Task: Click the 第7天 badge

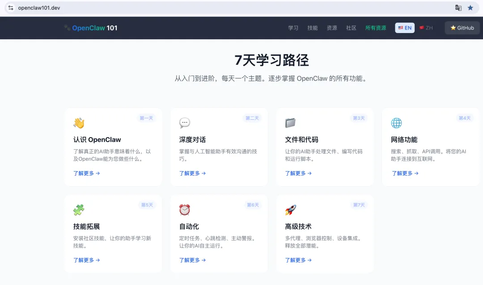Action: pyautogui.click(x=359, y=205)
